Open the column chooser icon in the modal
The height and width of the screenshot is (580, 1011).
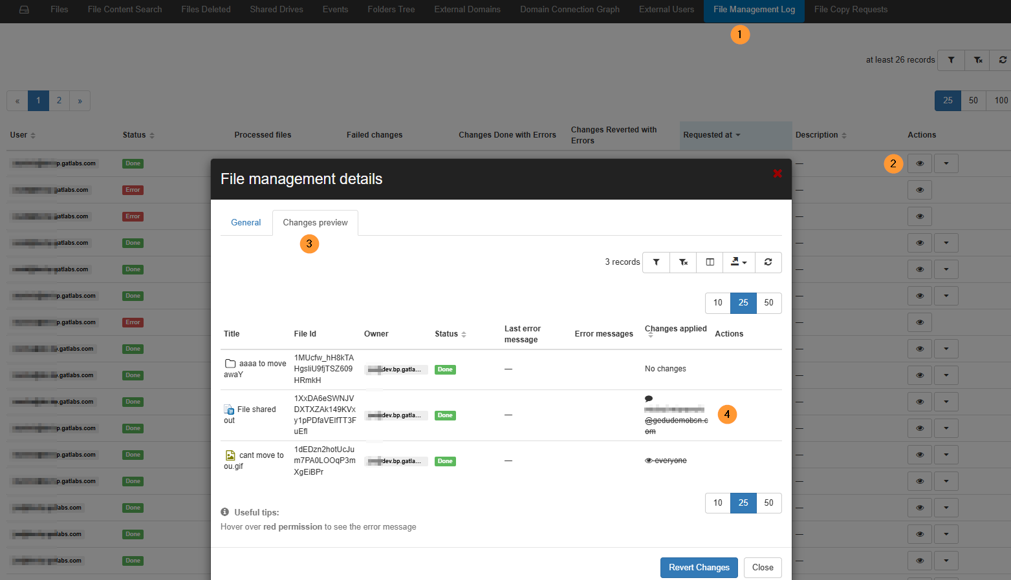710,262
